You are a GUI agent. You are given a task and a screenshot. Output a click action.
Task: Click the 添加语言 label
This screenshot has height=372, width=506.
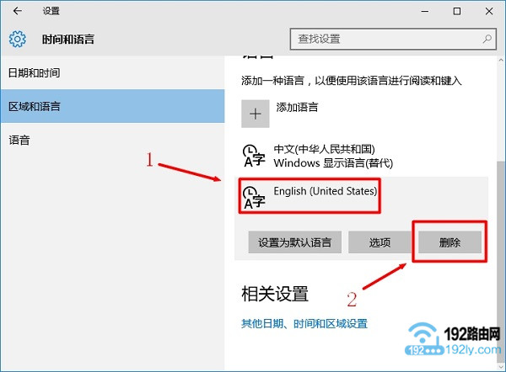coord(297,107)
